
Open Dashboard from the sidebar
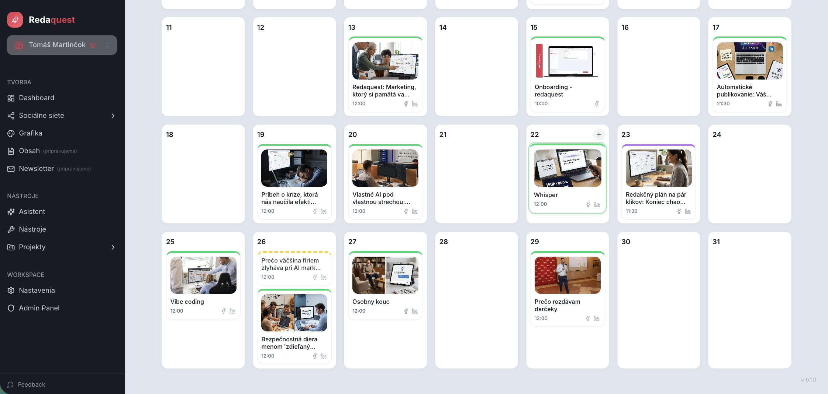(x=37, y=98)
